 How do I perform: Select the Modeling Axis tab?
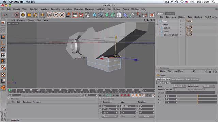point(163,79)
